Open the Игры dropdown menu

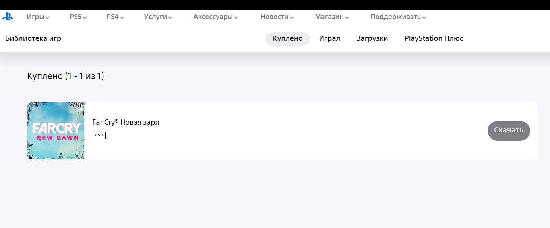tap(38, 17)
